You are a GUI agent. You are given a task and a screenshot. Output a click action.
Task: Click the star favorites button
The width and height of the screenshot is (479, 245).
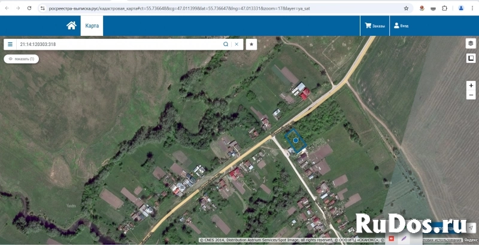tap(251, 44)
